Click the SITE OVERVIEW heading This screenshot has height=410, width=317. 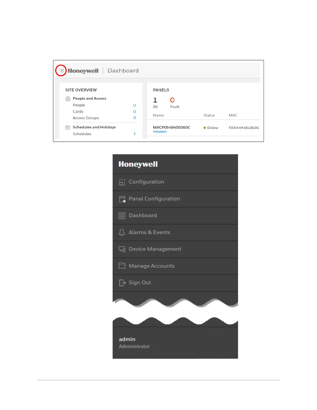81,90
